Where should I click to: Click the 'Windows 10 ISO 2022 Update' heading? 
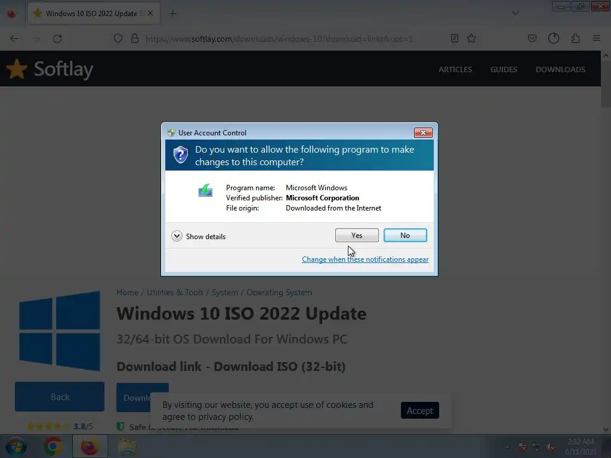click(x=241, y=314)
